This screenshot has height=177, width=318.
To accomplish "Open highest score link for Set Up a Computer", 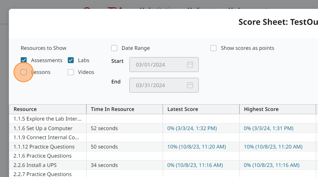I will pyautogui.click(x=268, y=128).
